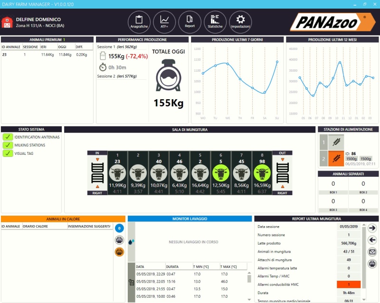Select animal 23 row in Animali Premium
This screenshot has height=303, width=380.
[x=43, y=55]
